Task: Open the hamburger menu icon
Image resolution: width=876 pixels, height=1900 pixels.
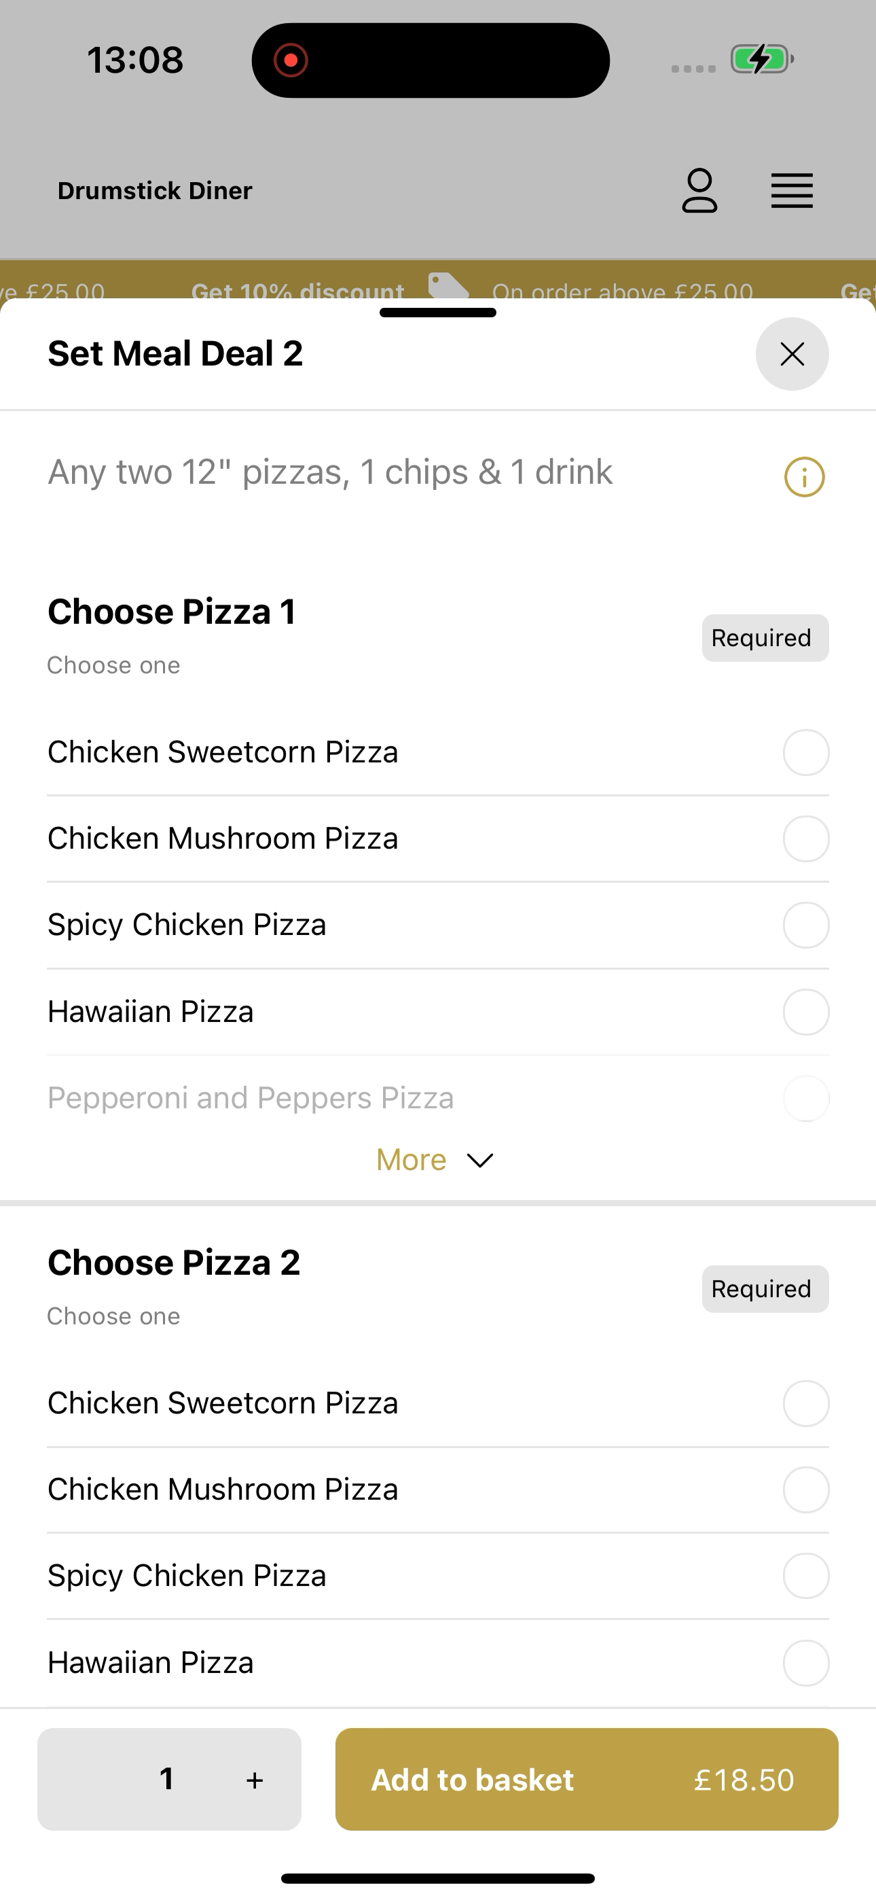Action: [792, 191]
